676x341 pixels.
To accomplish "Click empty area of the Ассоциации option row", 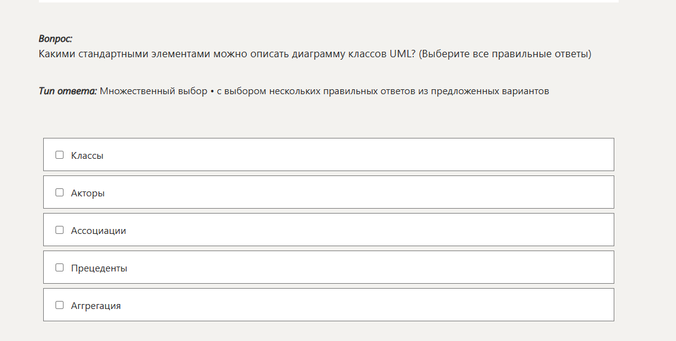I will [x=370, y=230].
